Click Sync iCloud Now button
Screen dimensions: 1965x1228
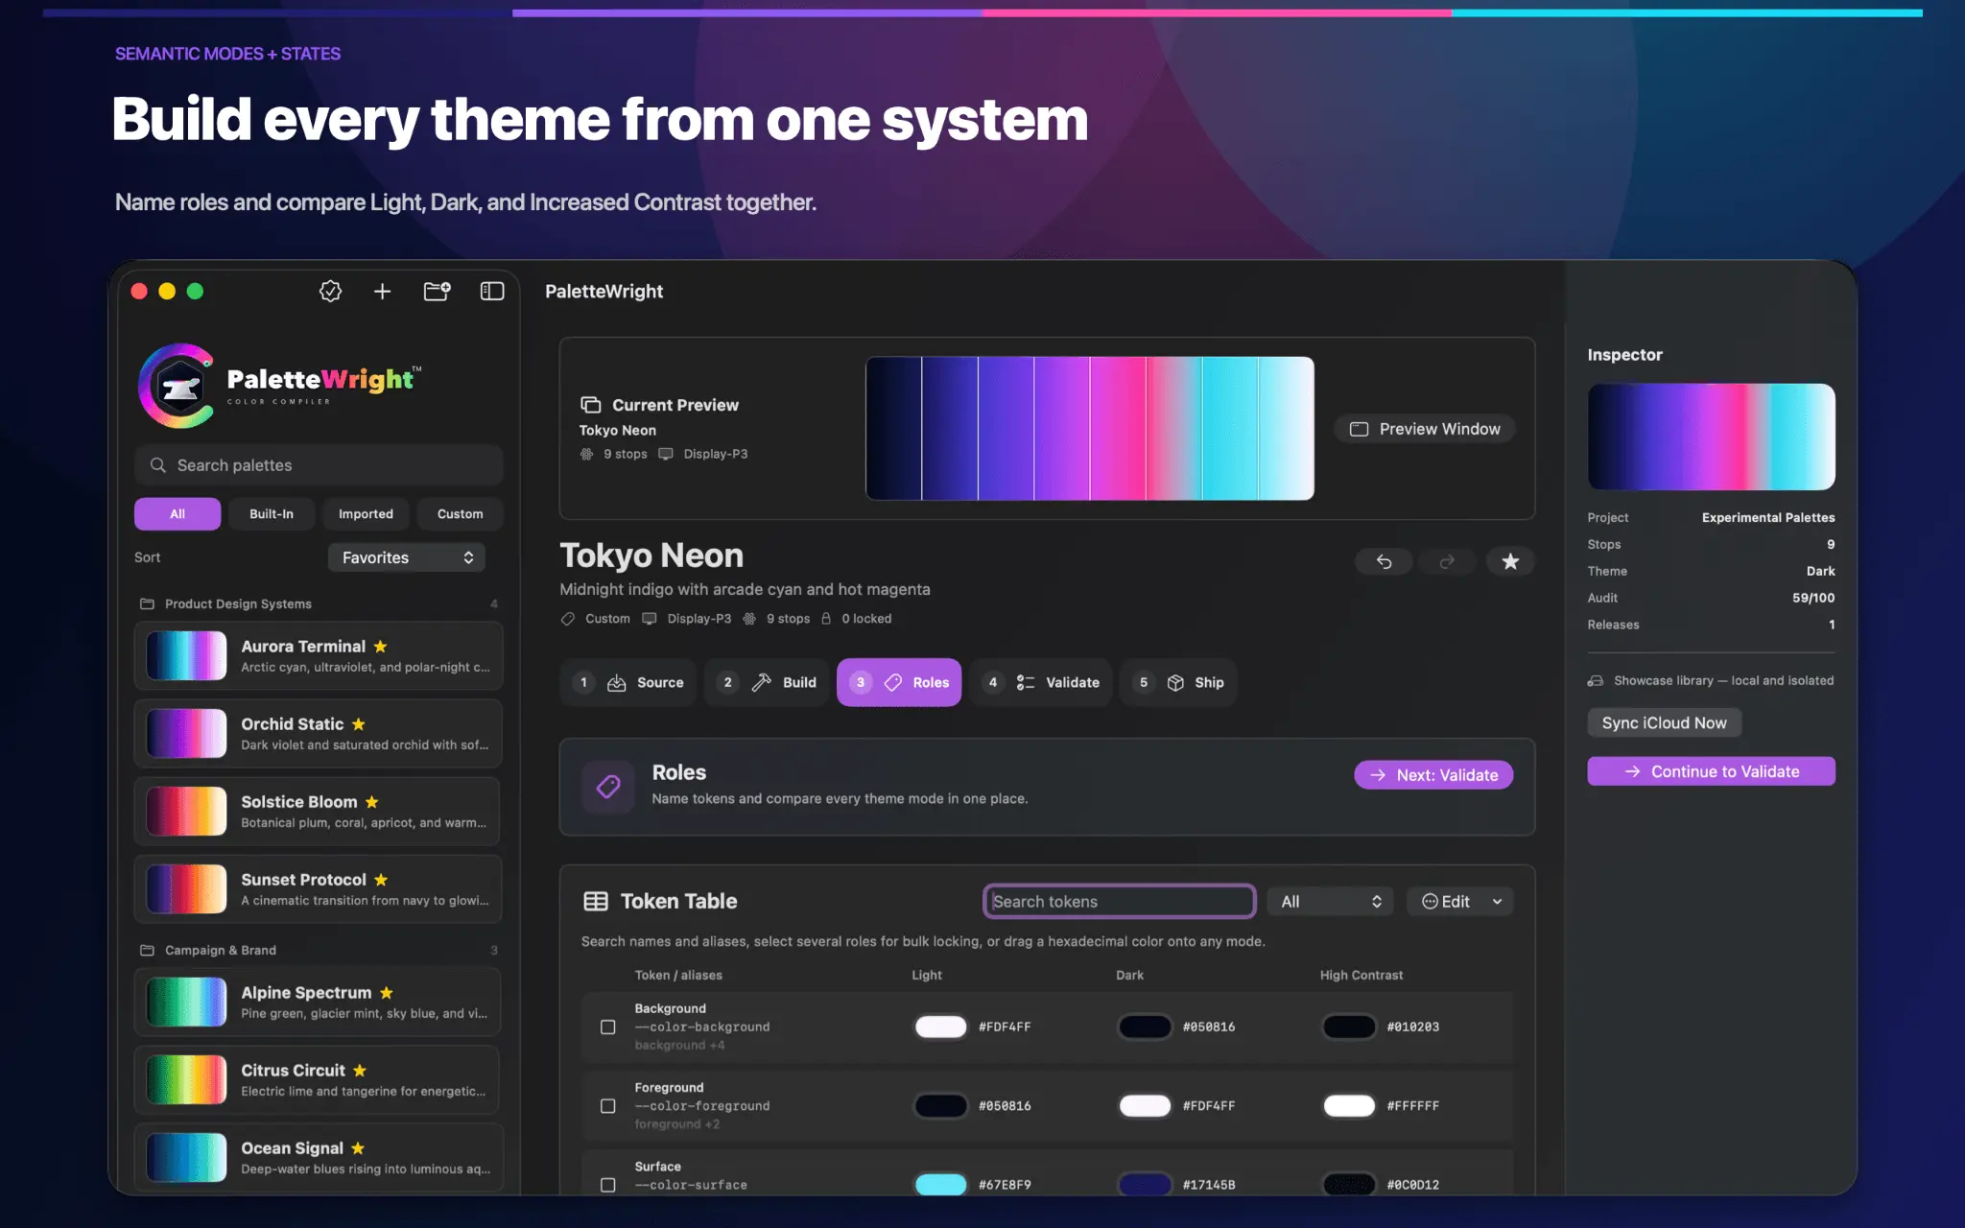1664,723
